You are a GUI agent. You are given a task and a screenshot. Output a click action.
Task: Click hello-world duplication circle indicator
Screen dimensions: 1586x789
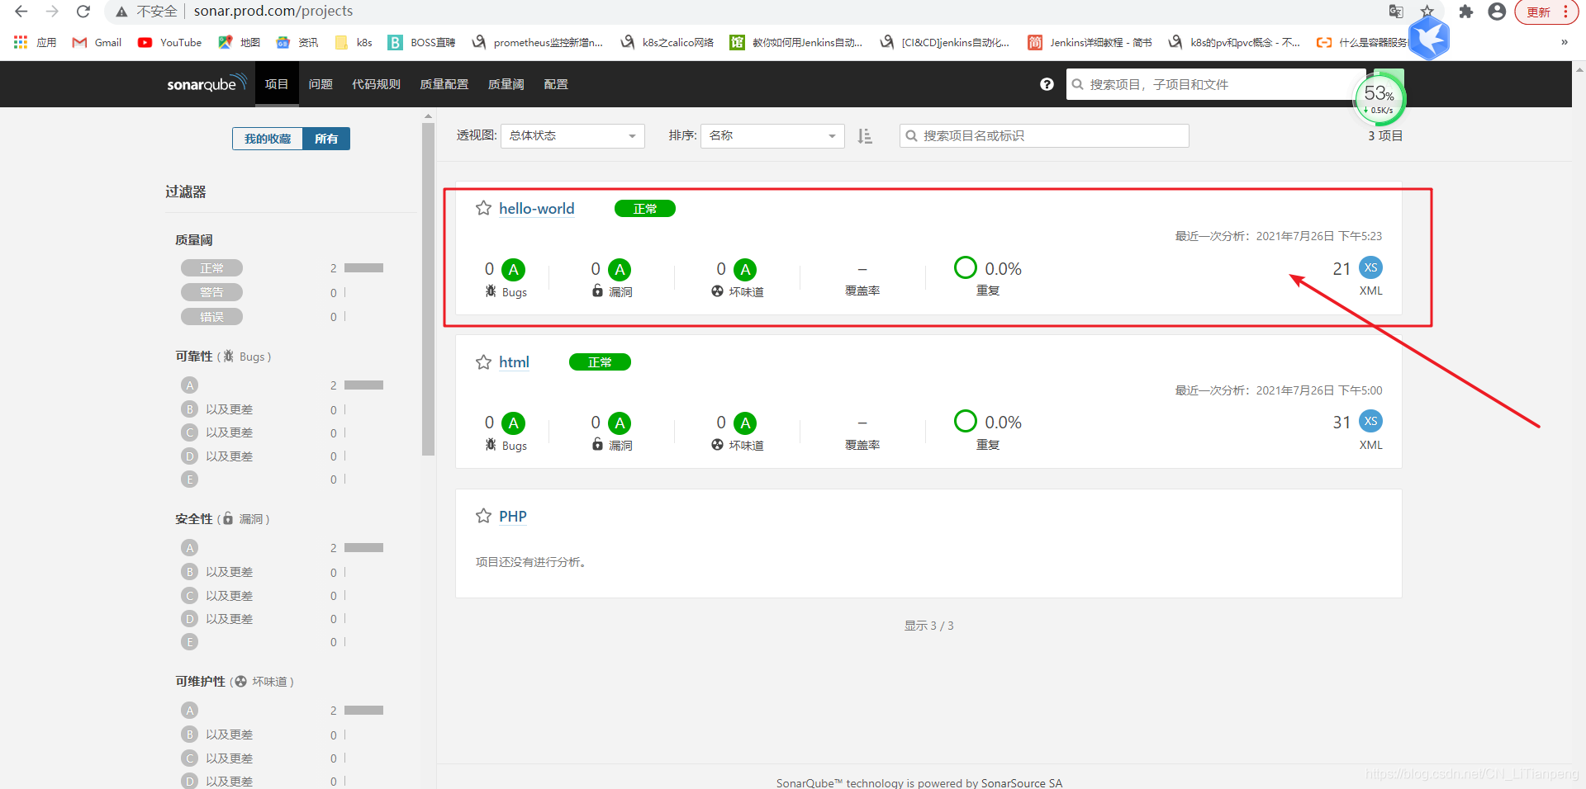965,267
